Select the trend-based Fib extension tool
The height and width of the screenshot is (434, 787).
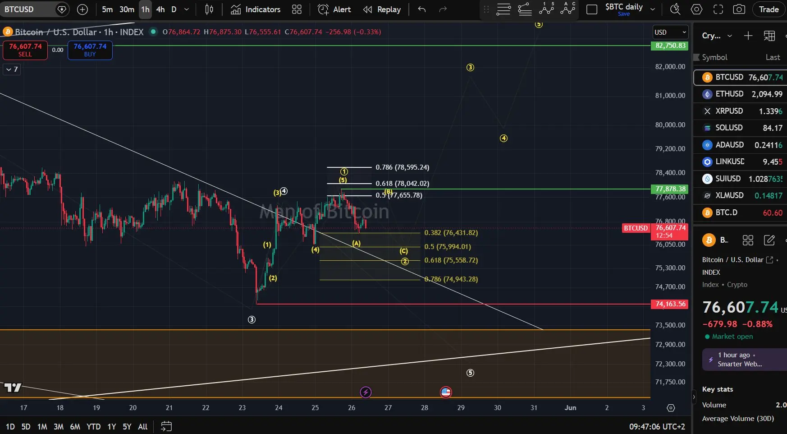click(525, 9)
